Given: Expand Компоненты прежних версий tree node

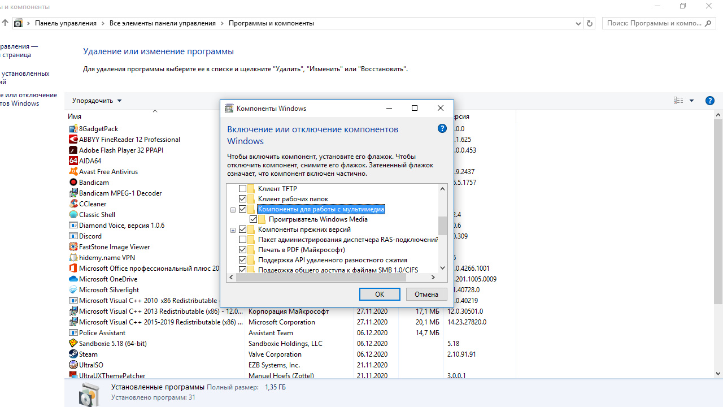Looking at the screenshot, I should (x=233, y=230).
